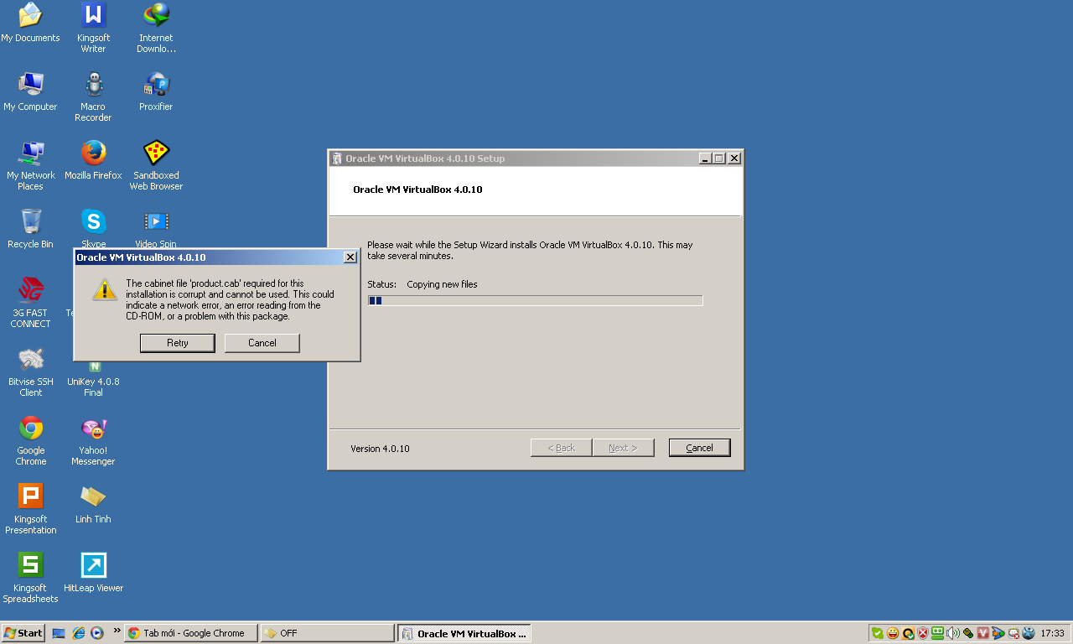This screenshot has width=1073, height=644.
Task: Click 'Copying new files' status text
Action: pos(442,284)
